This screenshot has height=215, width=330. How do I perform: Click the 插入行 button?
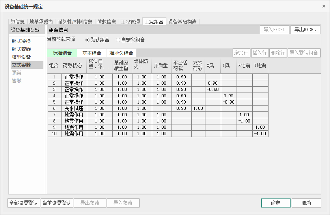click(x=259, y=53)
